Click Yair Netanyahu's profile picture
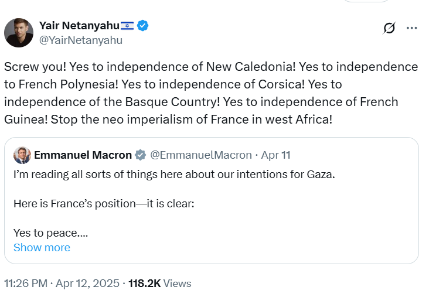429x294 pixels. coord(19,33)
